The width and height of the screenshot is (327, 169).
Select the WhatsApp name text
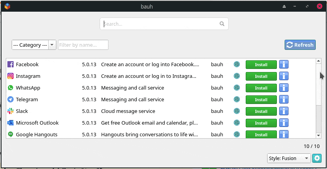pos(28,88)
